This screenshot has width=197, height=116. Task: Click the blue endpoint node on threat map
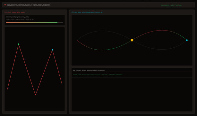coord(187,40)
